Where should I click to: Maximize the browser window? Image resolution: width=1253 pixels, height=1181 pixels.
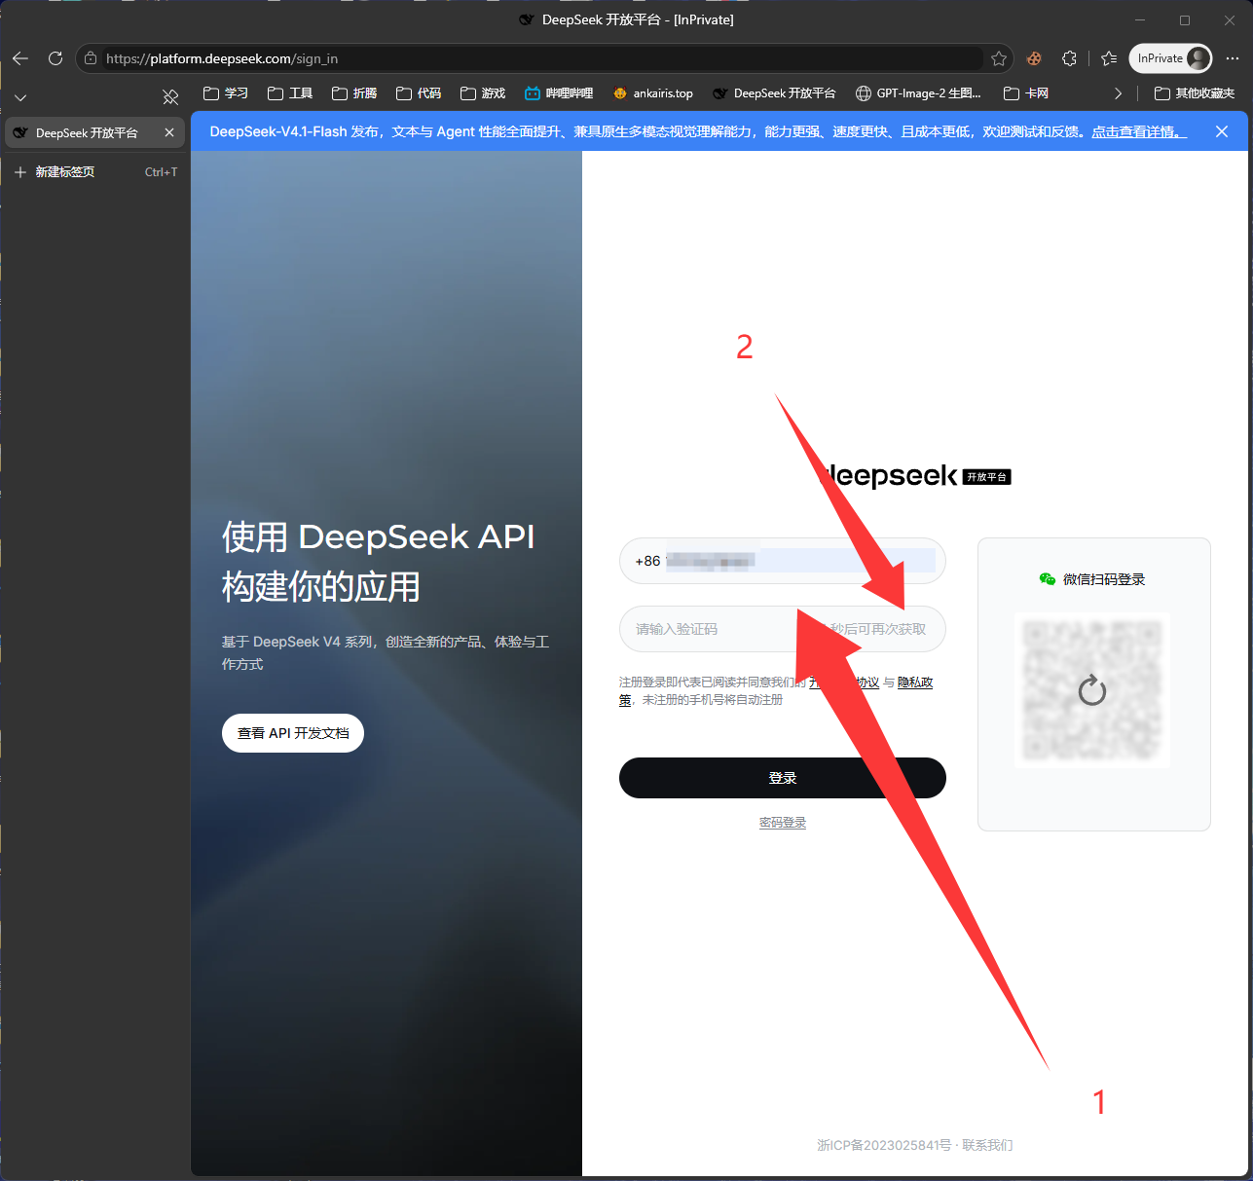[x=1185, y=19]
